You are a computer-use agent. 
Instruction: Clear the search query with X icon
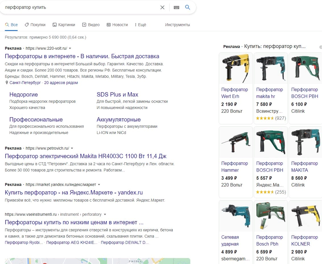point(162,7)
